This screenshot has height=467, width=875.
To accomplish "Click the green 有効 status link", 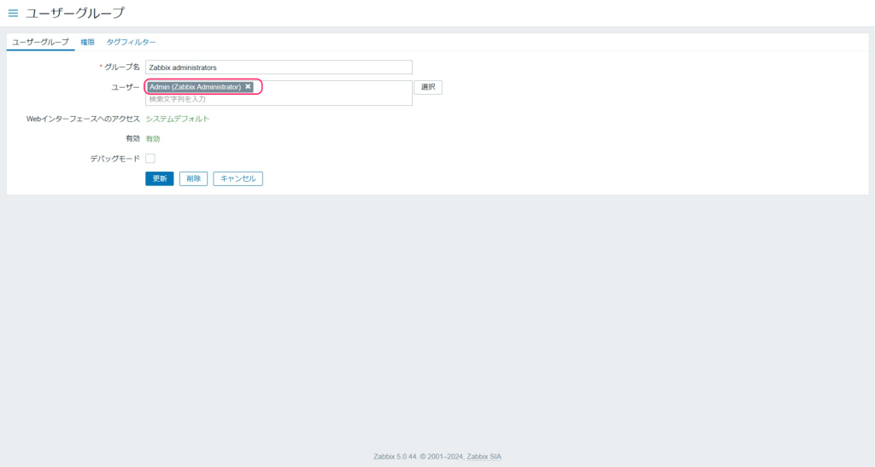I will (x=153, y=138).
